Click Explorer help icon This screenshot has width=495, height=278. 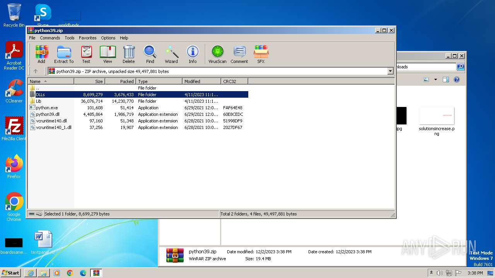[456, 80]
